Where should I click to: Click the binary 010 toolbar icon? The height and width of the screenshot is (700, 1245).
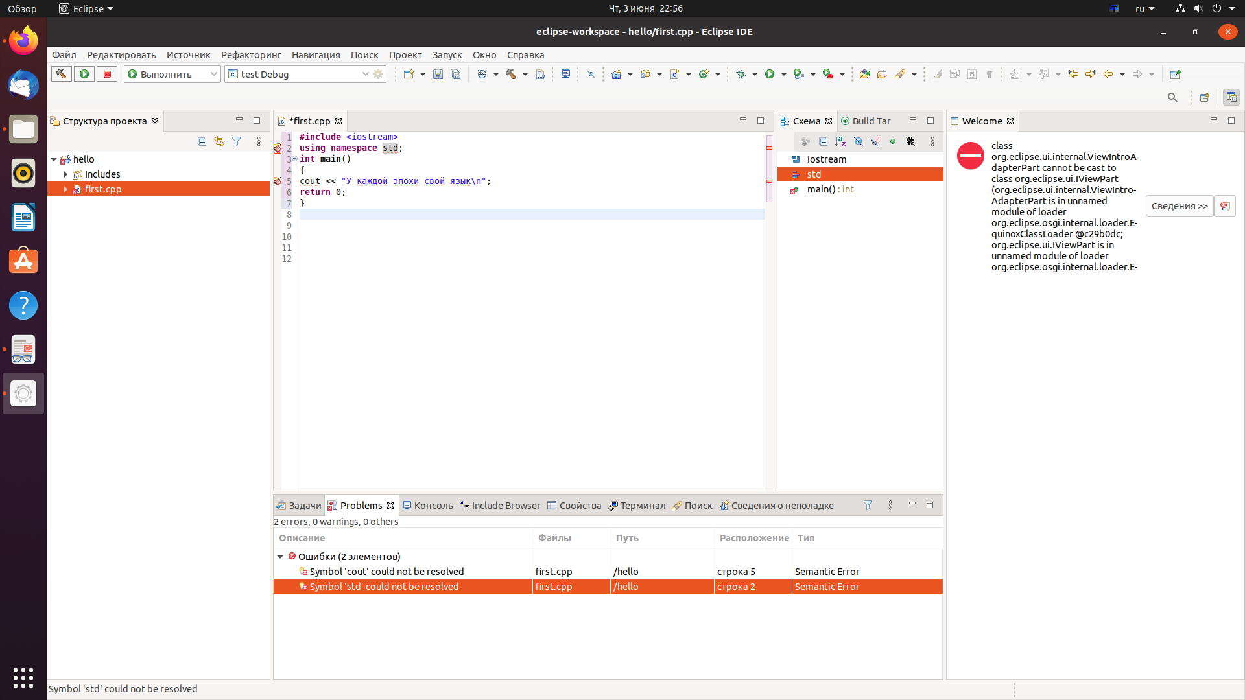(x=540, y=74)
